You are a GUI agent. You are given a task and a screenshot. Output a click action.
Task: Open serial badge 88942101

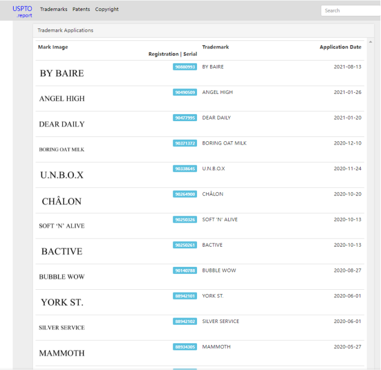tap(185, 296)
